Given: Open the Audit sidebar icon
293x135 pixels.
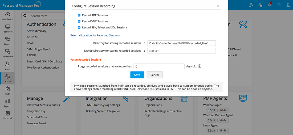Looking at the screenshot, I should tap(7, 90).
